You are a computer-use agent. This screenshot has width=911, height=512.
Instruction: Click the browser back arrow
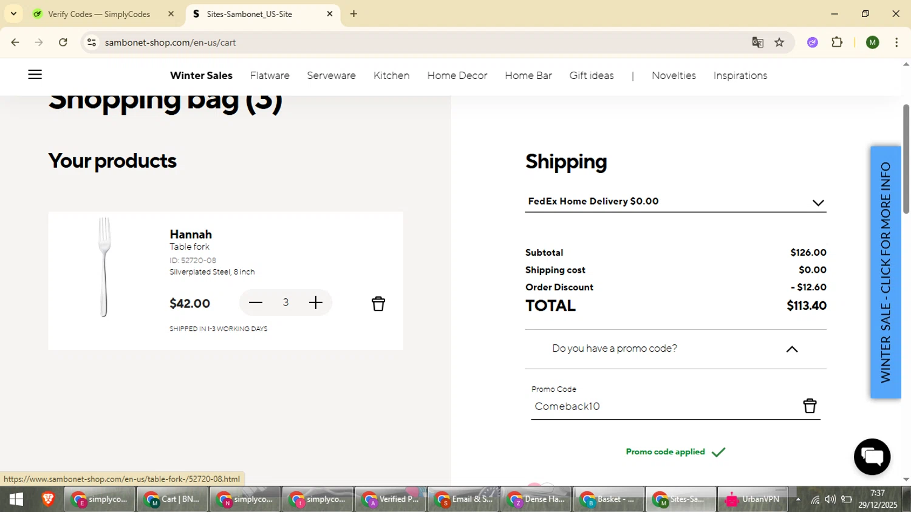pos(15,43)
